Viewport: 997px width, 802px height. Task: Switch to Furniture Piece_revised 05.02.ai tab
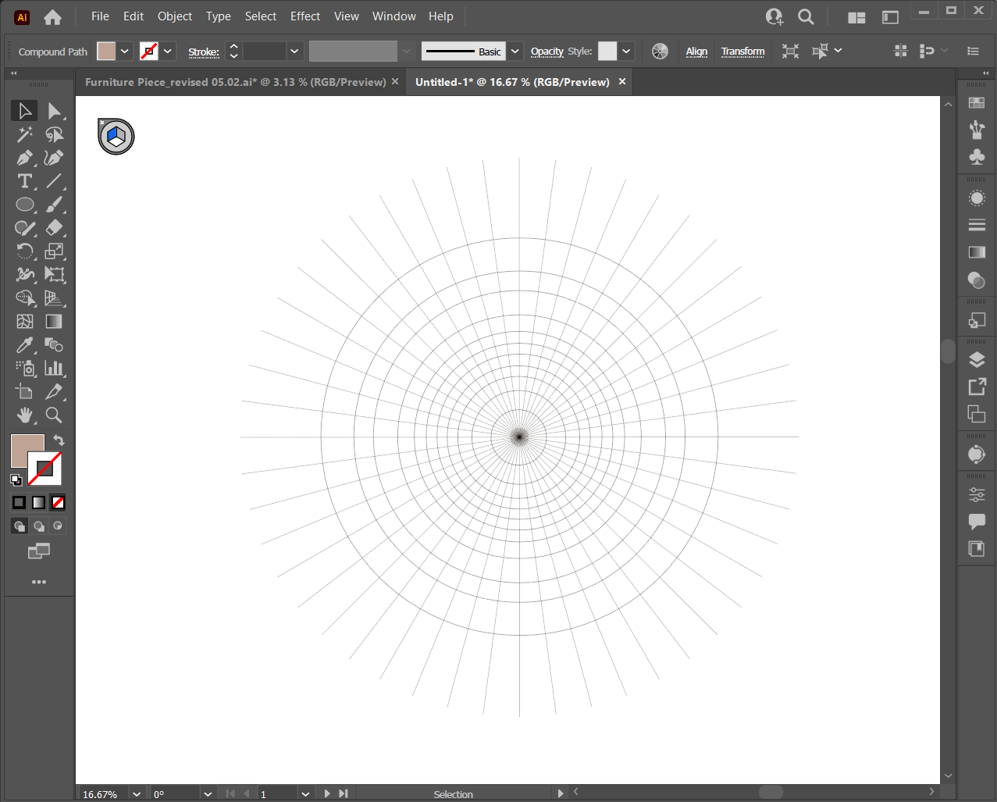[235, 82]
